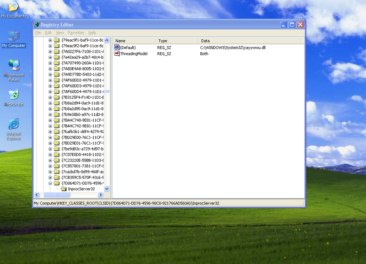The height and width of the screenshot is (264, 366).
Task: Minimize the Registry Editor window
Action: (284, 25)
